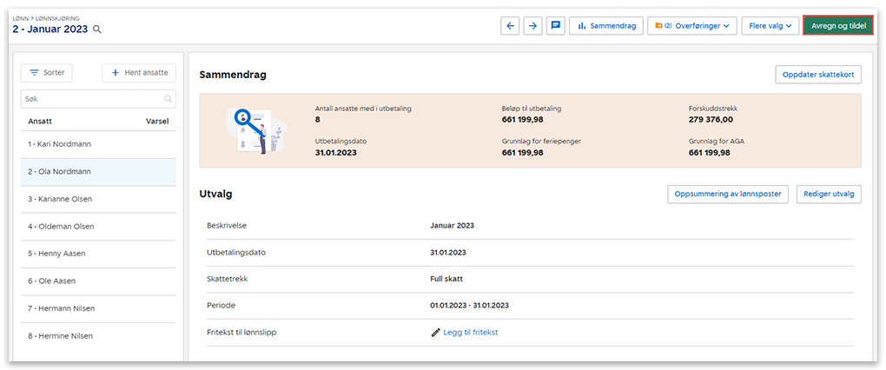Open the comments speech bubble icon

pos(555,26)
